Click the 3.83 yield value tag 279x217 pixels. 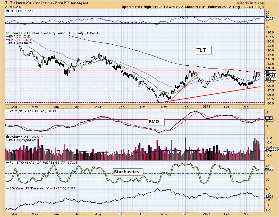(x=268, y=197)
